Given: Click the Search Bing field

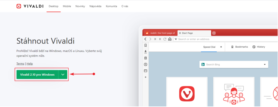Looking at the screenshot, I should coord(234,65).
